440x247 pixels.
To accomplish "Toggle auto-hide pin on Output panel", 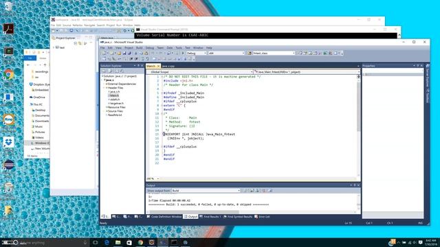I will pos(355,185).
